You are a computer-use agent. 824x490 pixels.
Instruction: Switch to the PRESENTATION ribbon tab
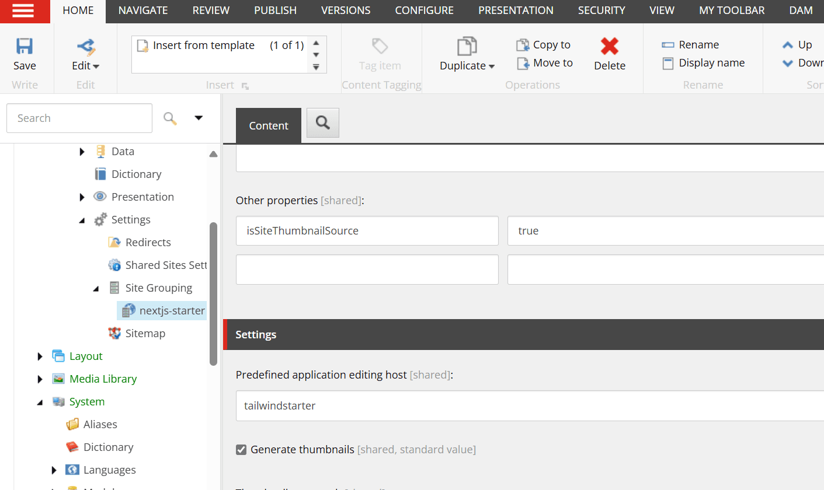(516, 10)
